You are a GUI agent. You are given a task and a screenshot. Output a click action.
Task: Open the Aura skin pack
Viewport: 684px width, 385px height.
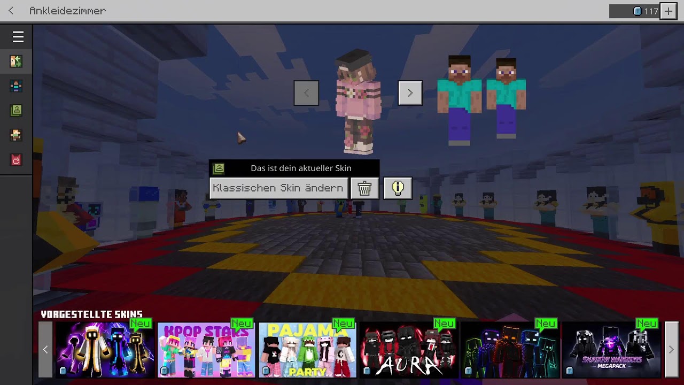point(409,350)
